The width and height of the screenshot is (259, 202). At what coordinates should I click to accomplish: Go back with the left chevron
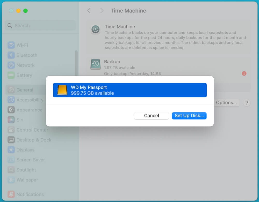tap(89, 11)
